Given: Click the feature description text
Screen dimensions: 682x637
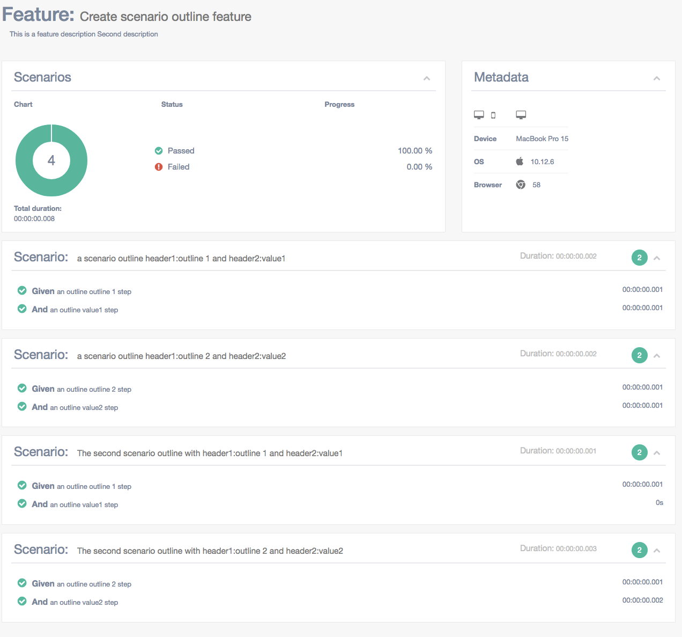Looking at the screenshot, I should point(84,34).
